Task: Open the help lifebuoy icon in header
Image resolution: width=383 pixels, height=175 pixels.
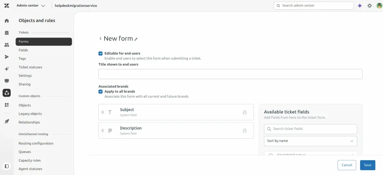Action: click(x=369, y=6)
